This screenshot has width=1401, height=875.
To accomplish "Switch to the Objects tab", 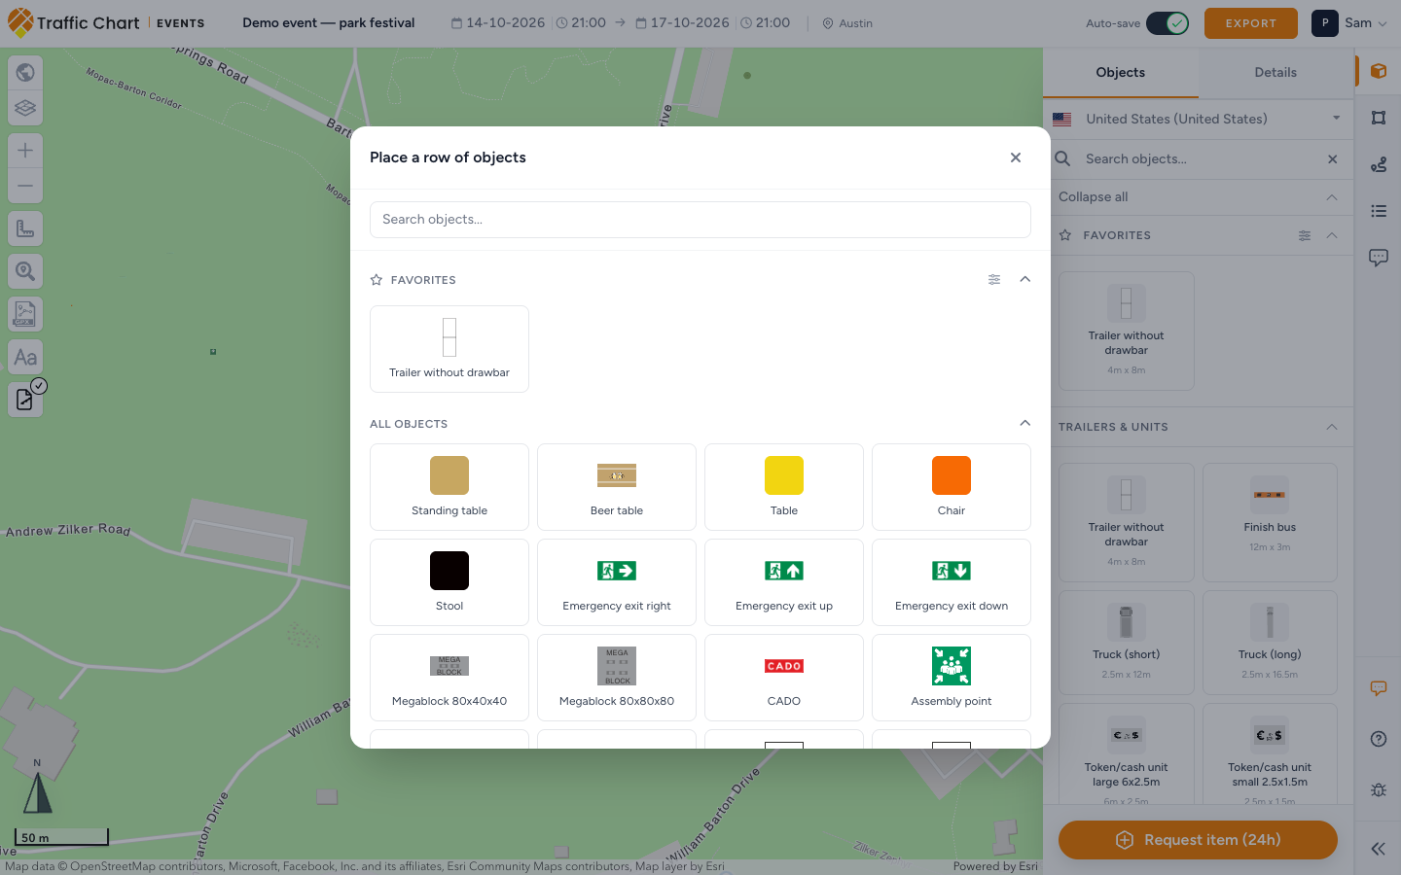I will click(x=1121, y=73).
